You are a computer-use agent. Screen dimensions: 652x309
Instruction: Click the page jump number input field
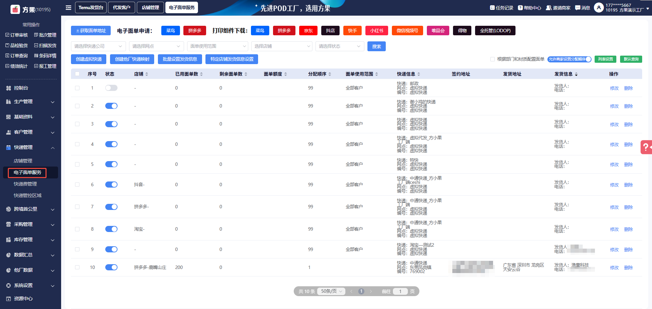(400, 291)
